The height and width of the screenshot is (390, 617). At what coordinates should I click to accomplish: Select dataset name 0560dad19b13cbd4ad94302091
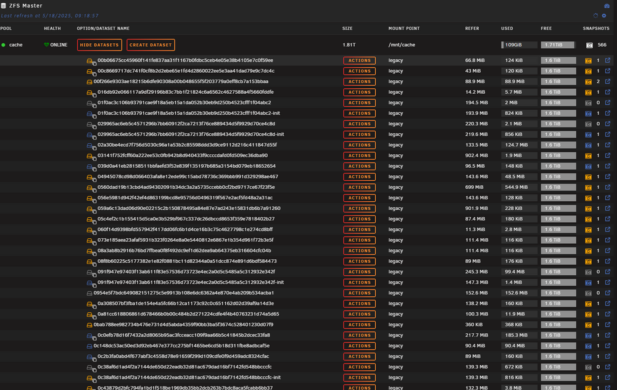tap(186, 188)
